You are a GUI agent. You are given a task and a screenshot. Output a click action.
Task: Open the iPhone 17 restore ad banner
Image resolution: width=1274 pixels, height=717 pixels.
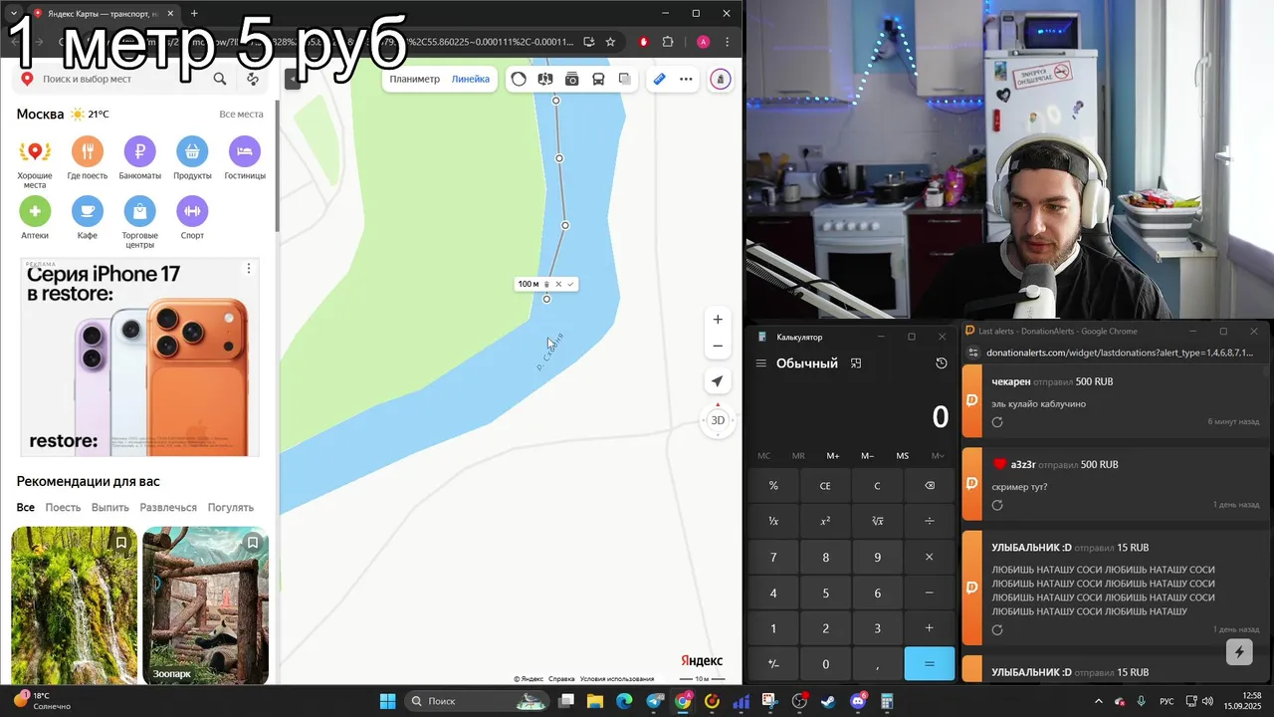pyautogui.click(x=139, y=357)
